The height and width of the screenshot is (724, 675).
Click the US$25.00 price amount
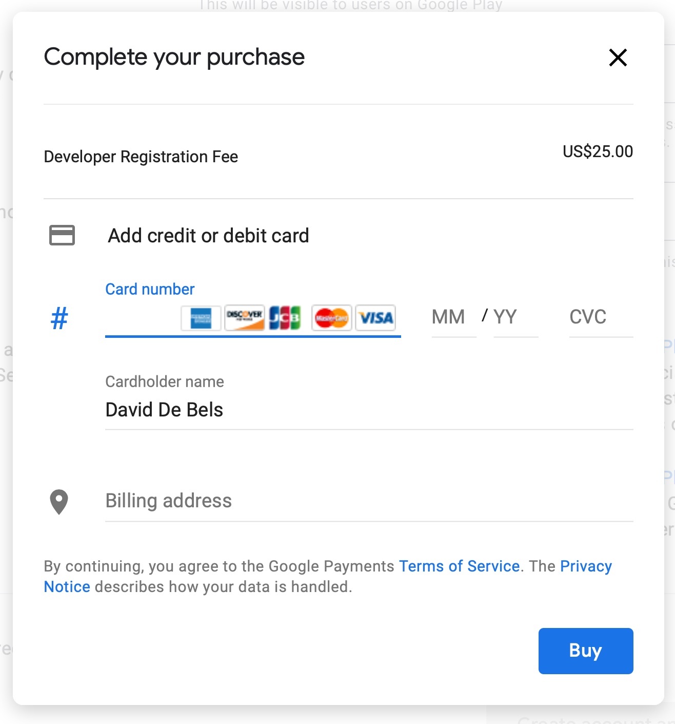click(x=598, y=151)
